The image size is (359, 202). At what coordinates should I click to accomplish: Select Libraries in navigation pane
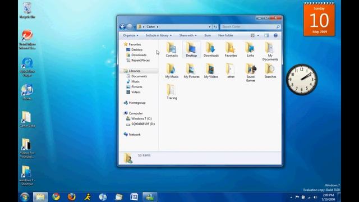tap(134, 71)
